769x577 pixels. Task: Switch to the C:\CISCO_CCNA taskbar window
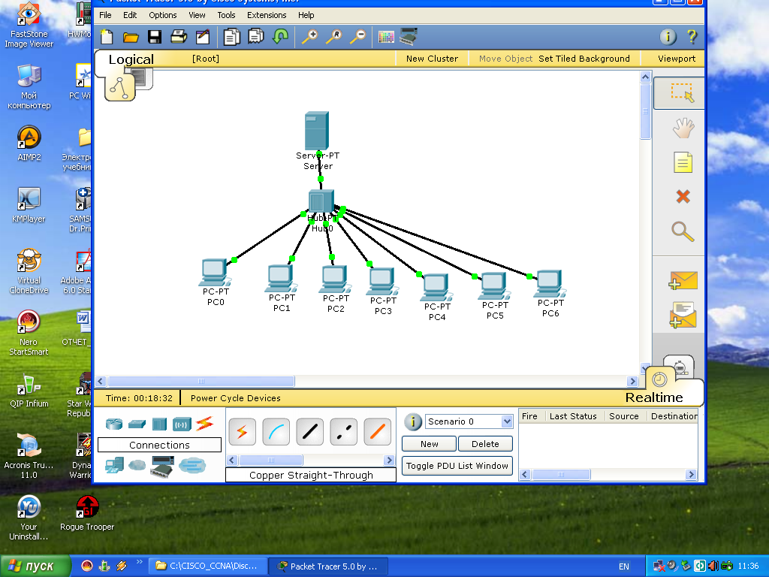tap(208, 566)
